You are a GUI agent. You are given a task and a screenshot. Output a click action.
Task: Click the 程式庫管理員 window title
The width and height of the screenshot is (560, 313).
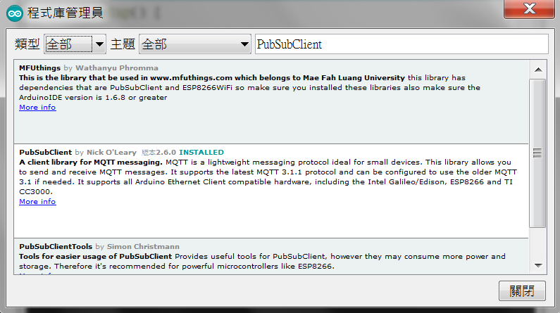tap(66, 13)
